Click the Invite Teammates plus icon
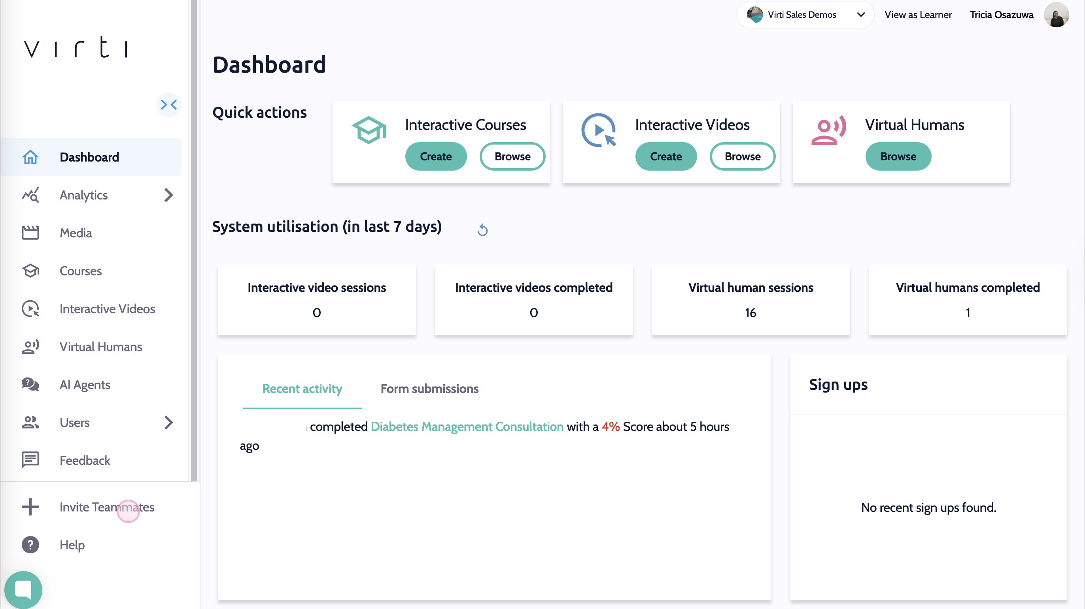 coord(30,507)
